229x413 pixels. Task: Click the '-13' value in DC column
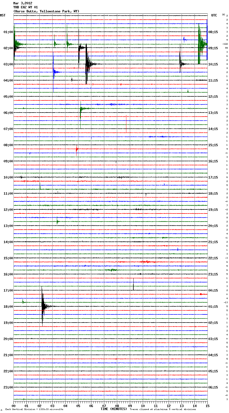click(226, 302)
